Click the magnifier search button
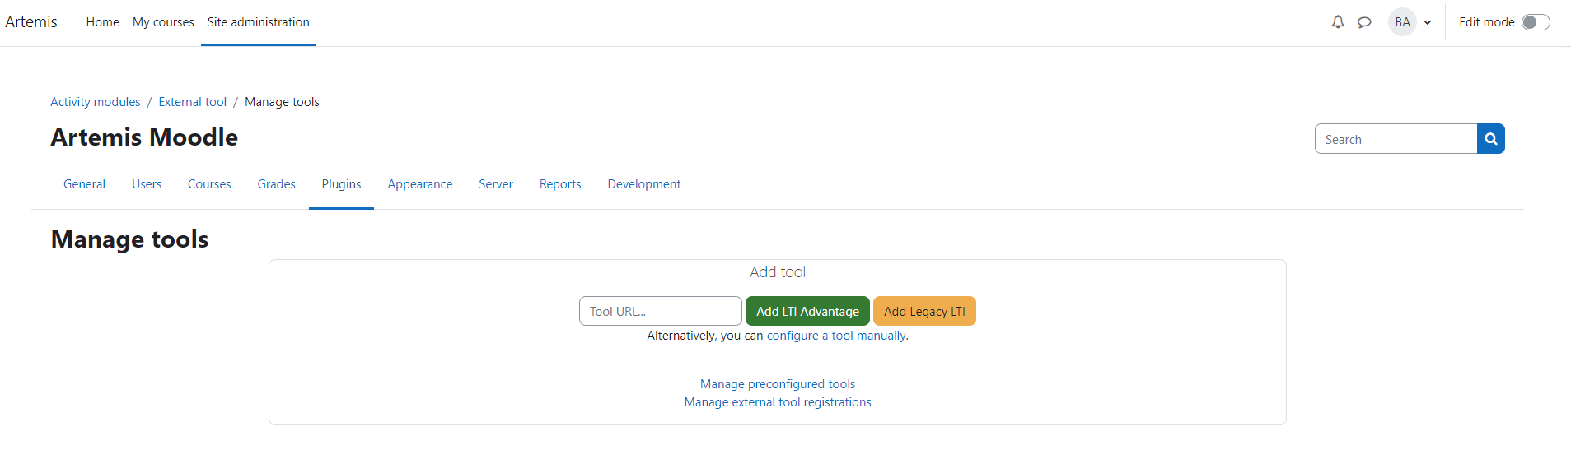This screenshot has height=459, width=1571. pyautogui.click(x=1490, y=139)
